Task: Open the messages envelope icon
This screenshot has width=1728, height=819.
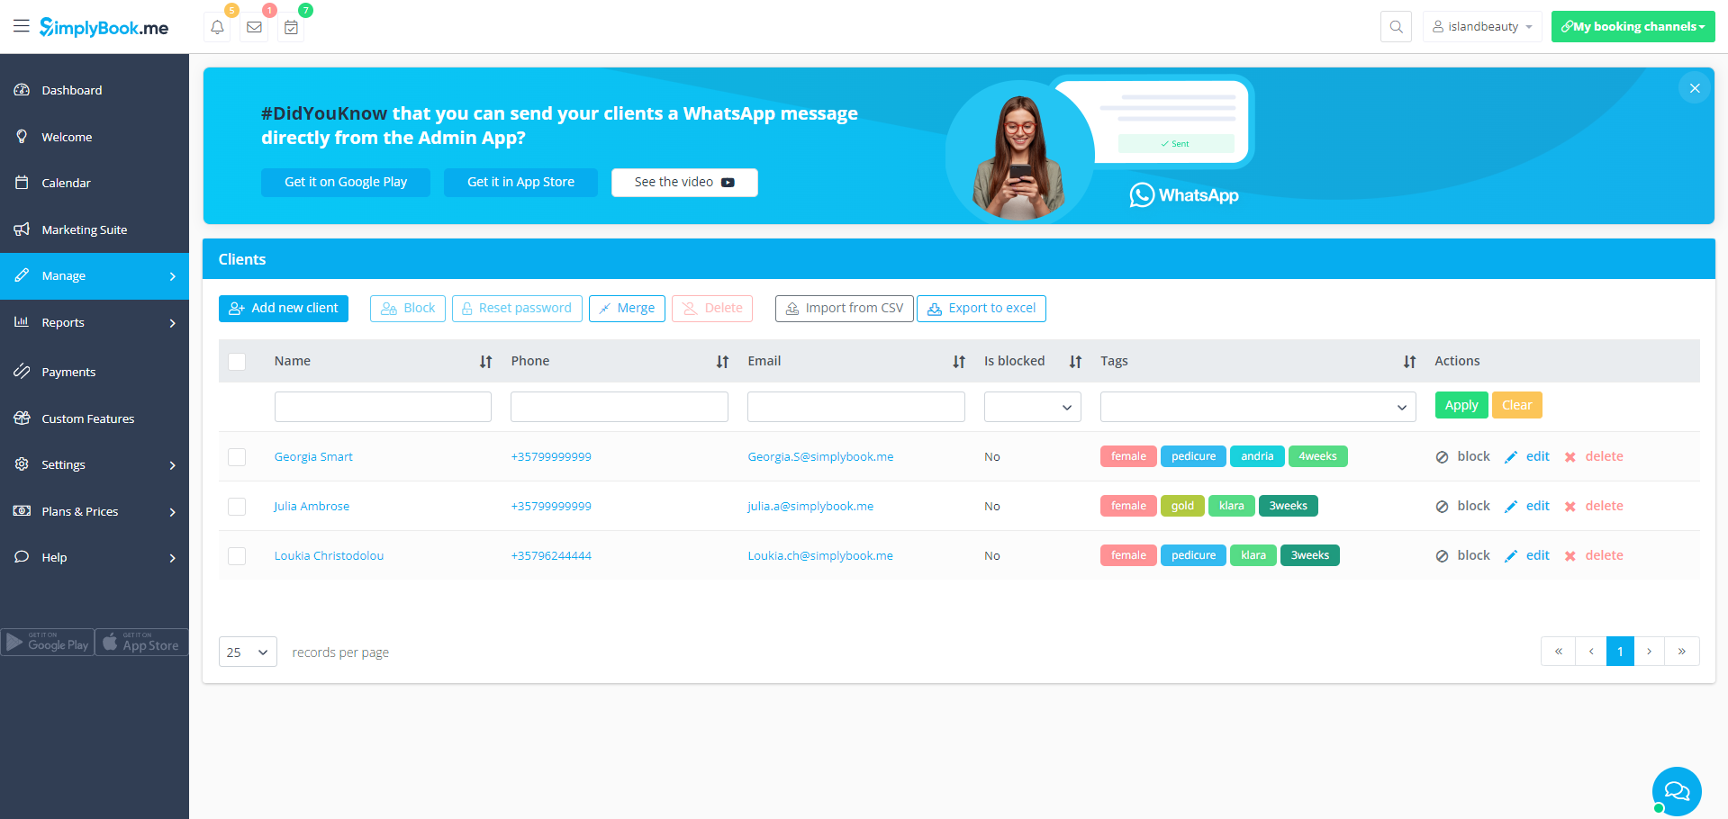Action: 254,27
